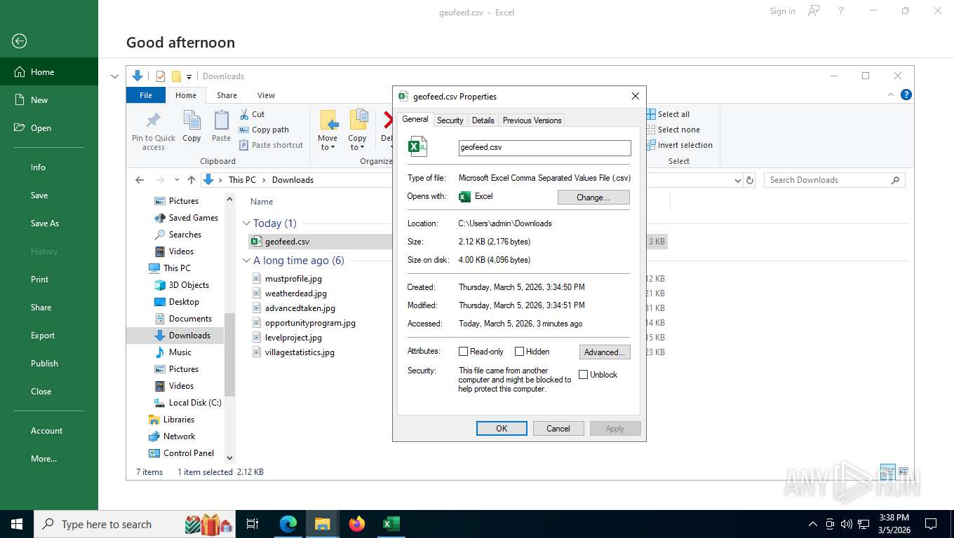Open the New page in Excel sidebar
954x538 pixels.
(x=49, y=100)
